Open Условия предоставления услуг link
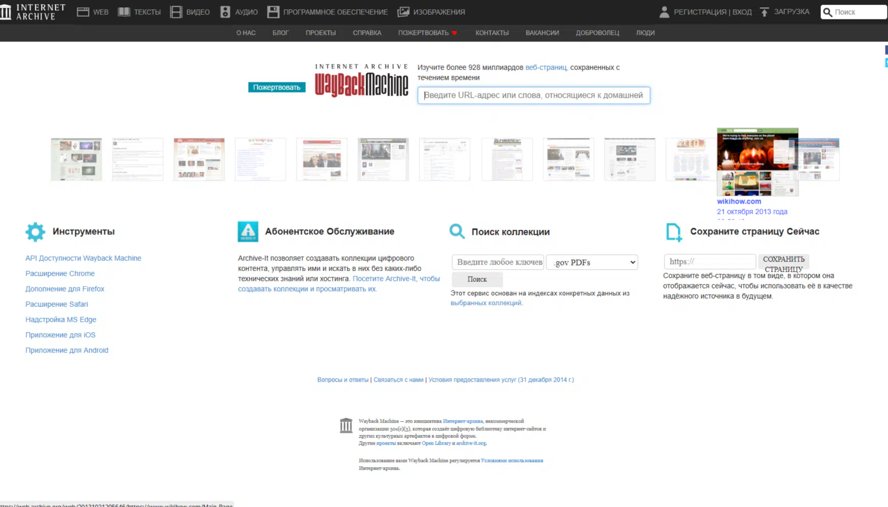Image resolution: width=888 pixels, height=507 pixels. [x=501, y=380]
